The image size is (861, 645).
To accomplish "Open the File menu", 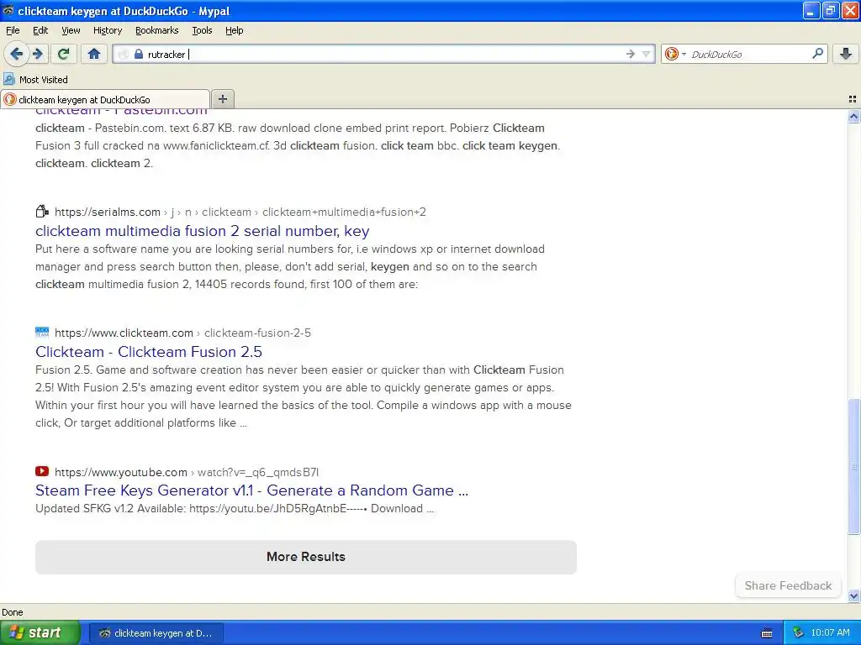I will 13,30.
